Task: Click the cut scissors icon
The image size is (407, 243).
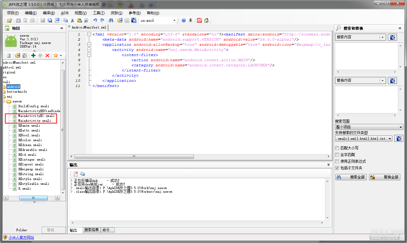Action: [x=72, y=20]
